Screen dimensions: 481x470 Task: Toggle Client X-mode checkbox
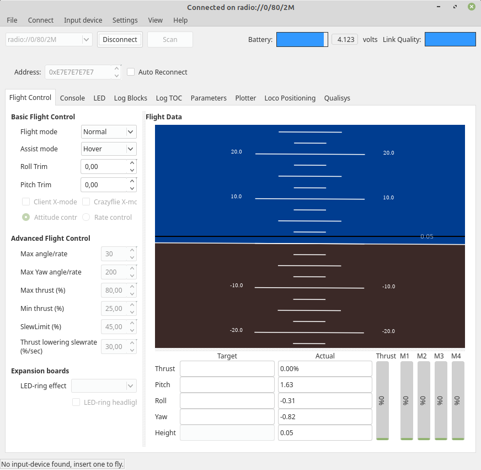coord(26,202)
